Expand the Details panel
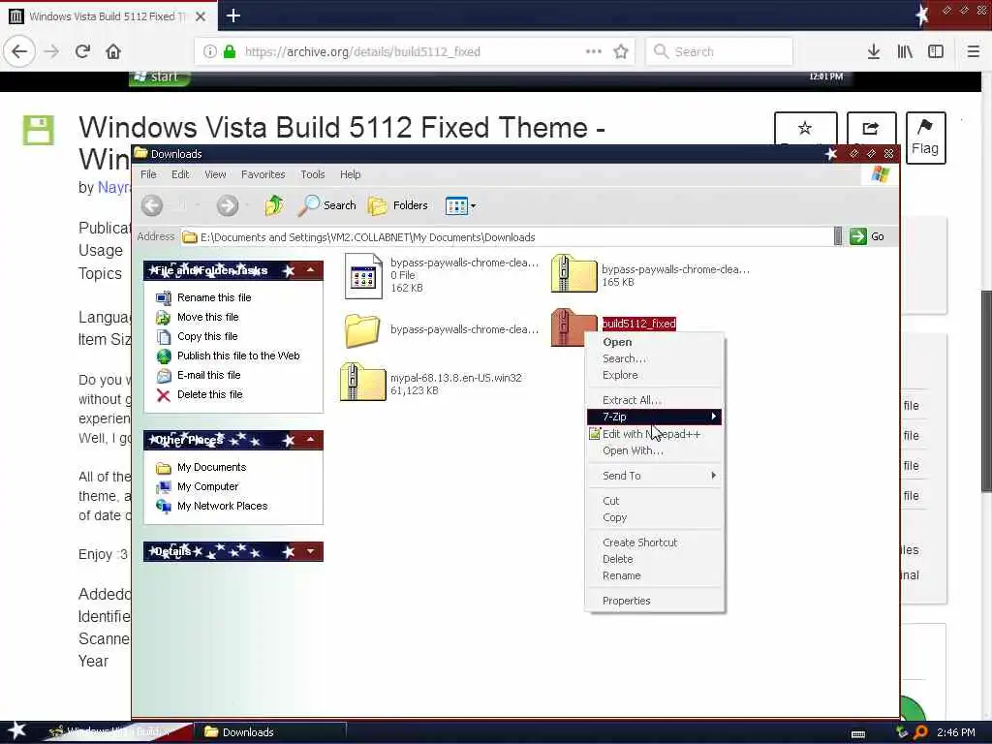992x744 pixels. point(311,551)
